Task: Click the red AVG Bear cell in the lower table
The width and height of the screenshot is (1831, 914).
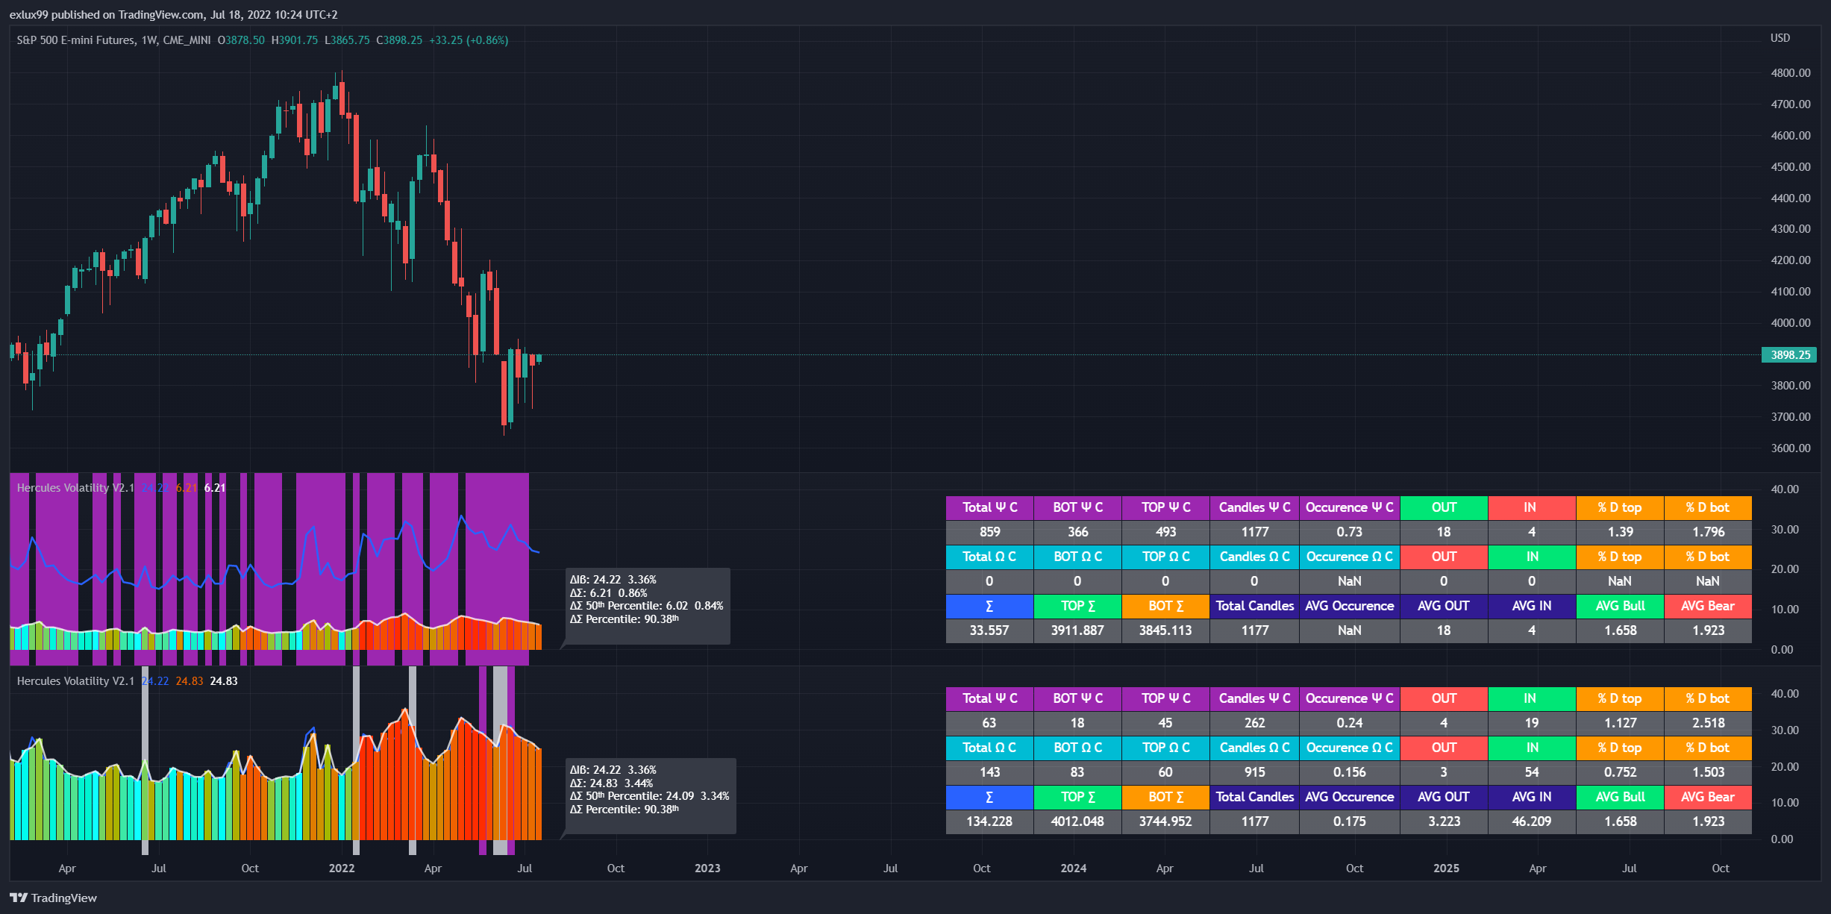Action: point(1707,797)
